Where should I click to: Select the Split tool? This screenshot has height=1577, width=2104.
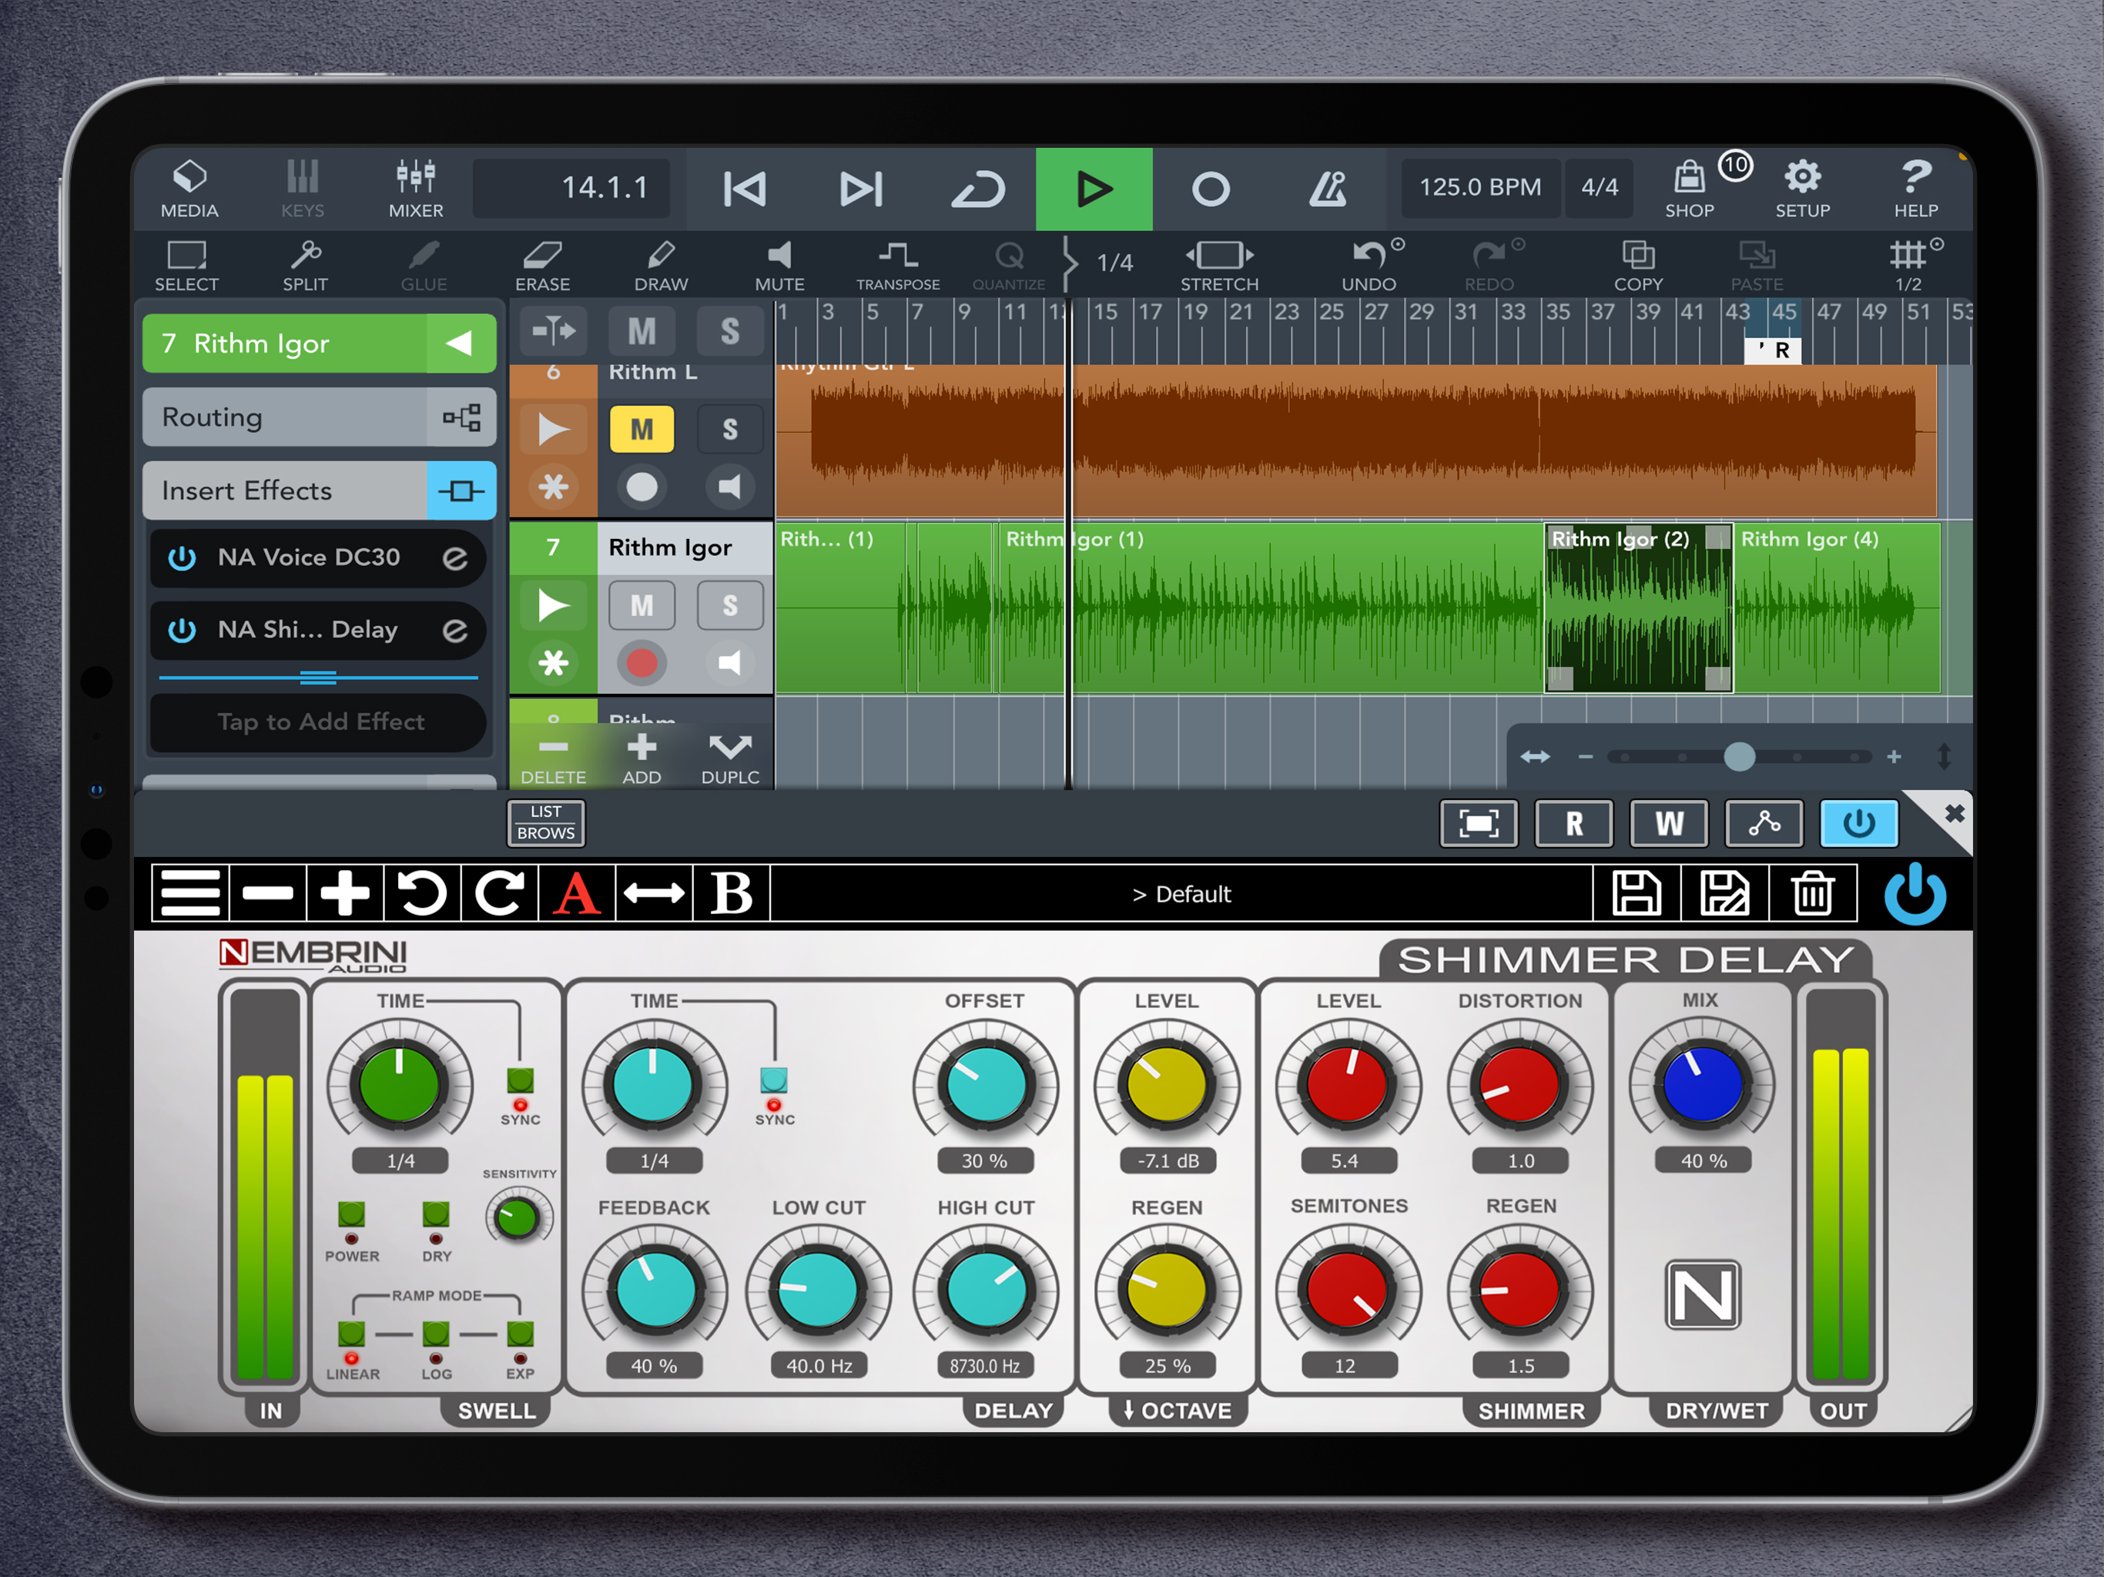[x=304, y=266]
